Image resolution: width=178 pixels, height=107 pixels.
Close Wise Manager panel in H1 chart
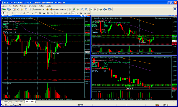(83, 19)
